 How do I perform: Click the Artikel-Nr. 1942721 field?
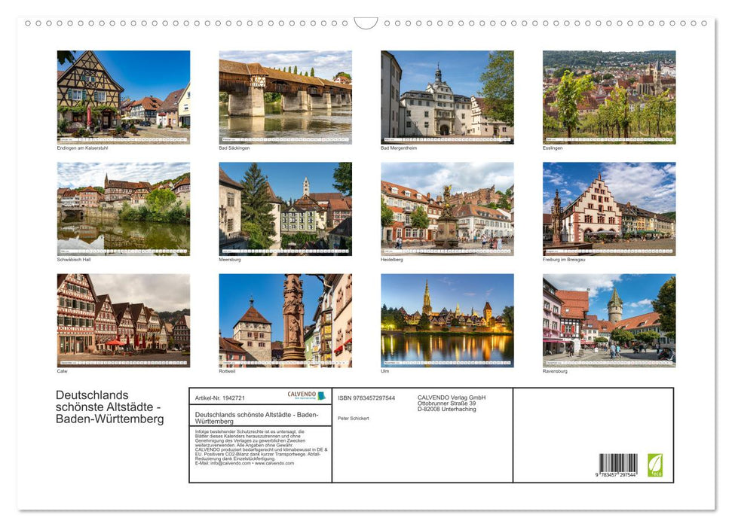tap(221, 397)
